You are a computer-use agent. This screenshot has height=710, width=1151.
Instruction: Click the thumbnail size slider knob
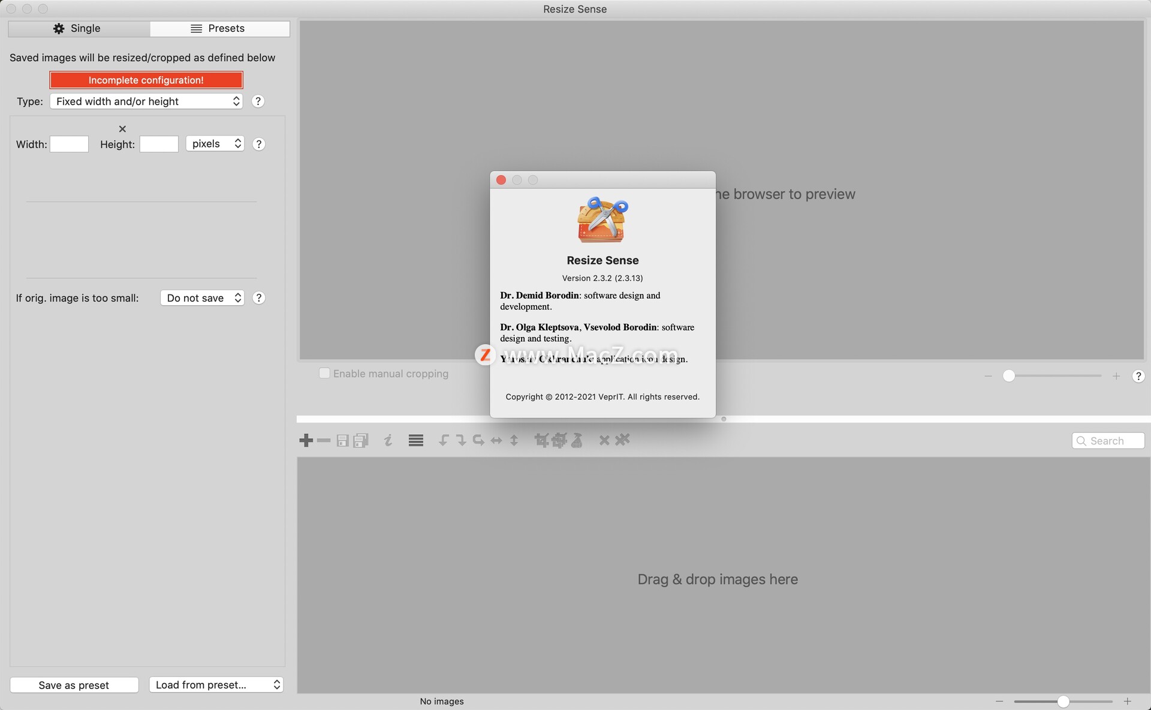click(x=1063, y=701)
